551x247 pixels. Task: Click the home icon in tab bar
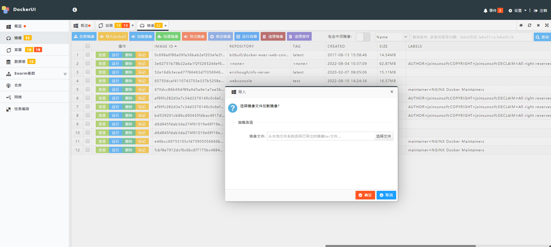tap(521, 25)
